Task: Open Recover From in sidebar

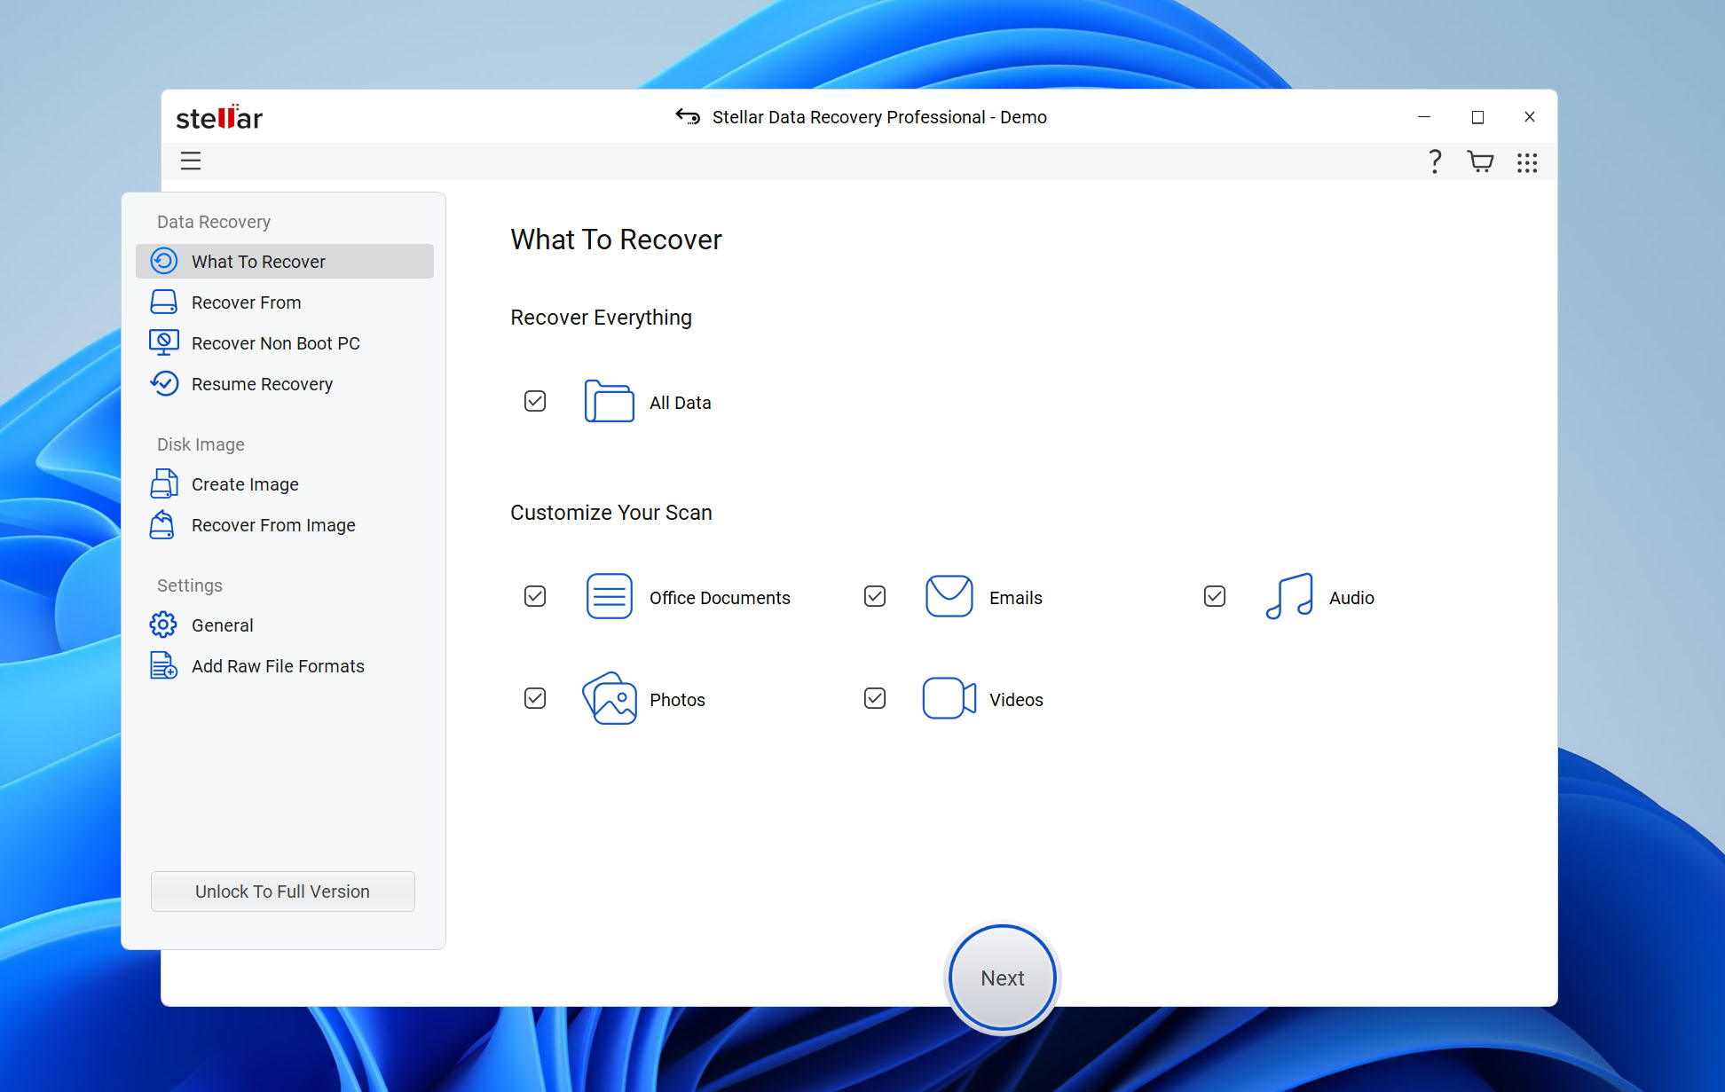Action: (x=285, y=302)
